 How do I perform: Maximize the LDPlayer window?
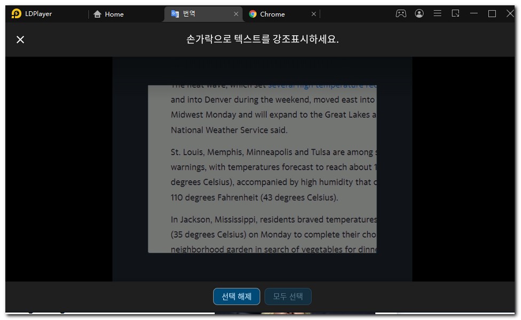[x=492, y=14]
